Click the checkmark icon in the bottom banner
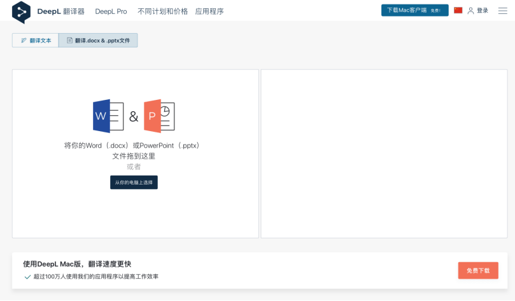This screenshot has height=301, width=515. click(x=27, y=277)
